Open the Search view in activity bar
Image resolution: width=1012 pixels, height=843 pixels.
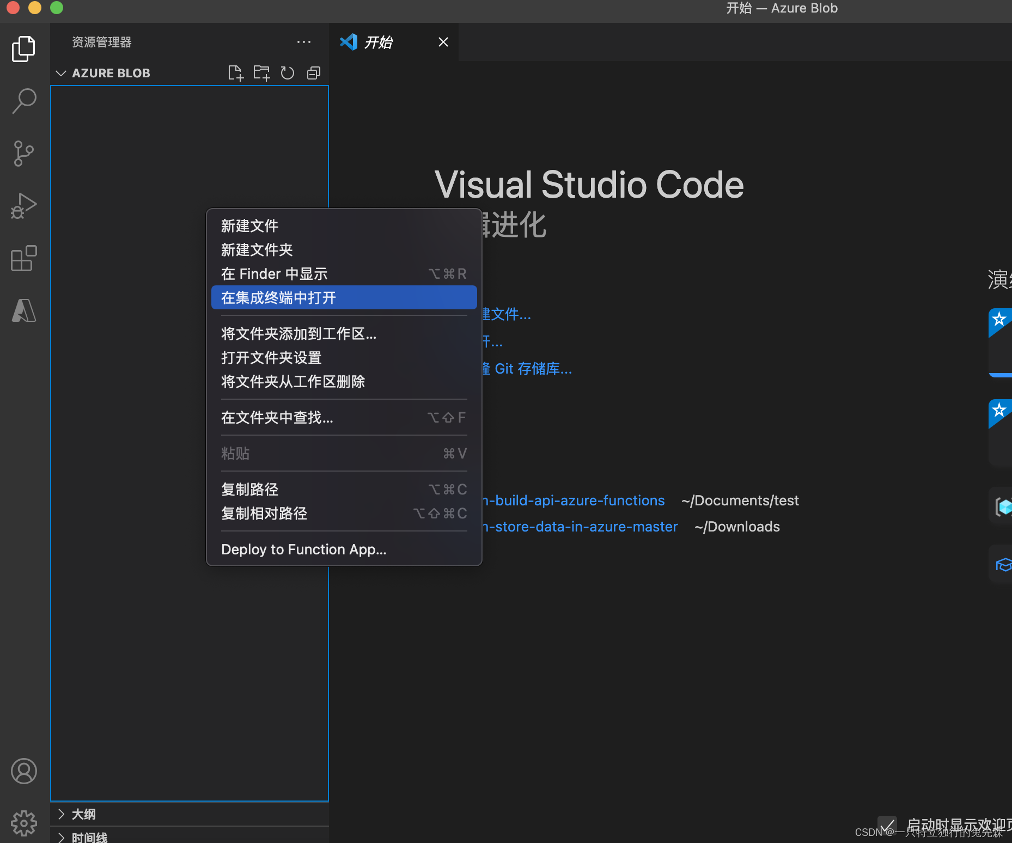pyautogui.click(x=24, y=101)
